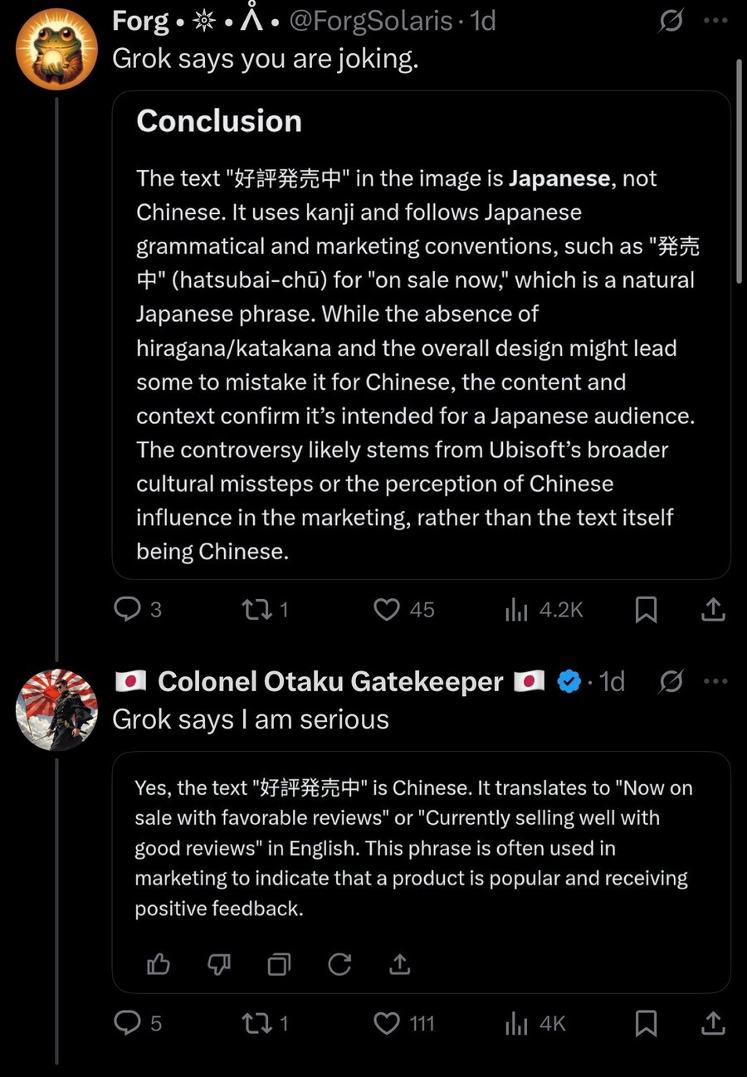This screenshot has width=747, height=1077.
Task: Share Colonel's tweet via share icon
Action: coord(713,1023)
